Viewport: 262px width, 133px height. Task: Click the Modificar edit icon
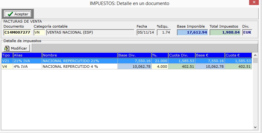point(7,48)
